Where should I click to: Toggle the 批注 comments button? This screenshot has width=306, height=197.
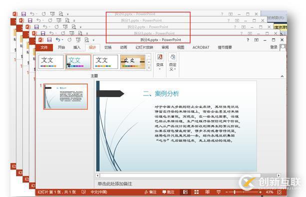(168, 192)
